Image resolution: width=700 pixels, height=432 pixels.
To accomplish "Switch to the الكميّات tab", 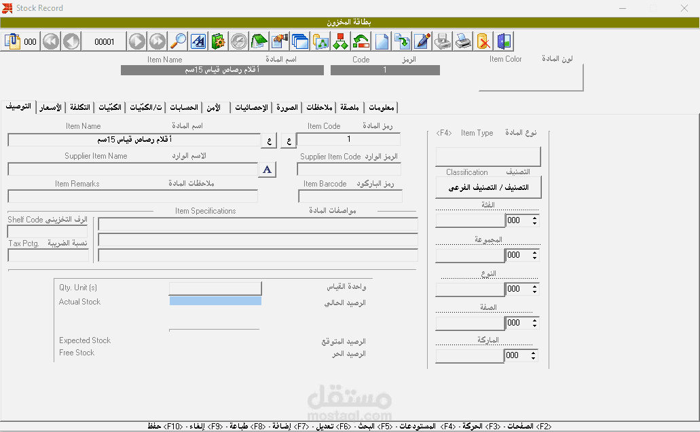I will [110, 107].
